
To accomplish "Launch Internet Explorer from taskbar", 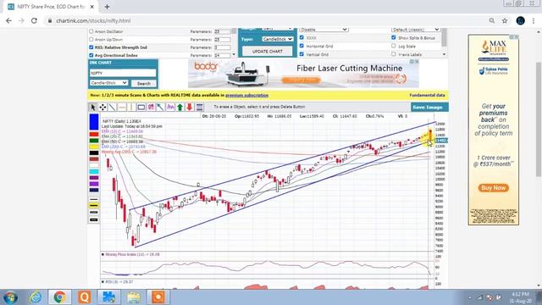I will click(36, 297).
